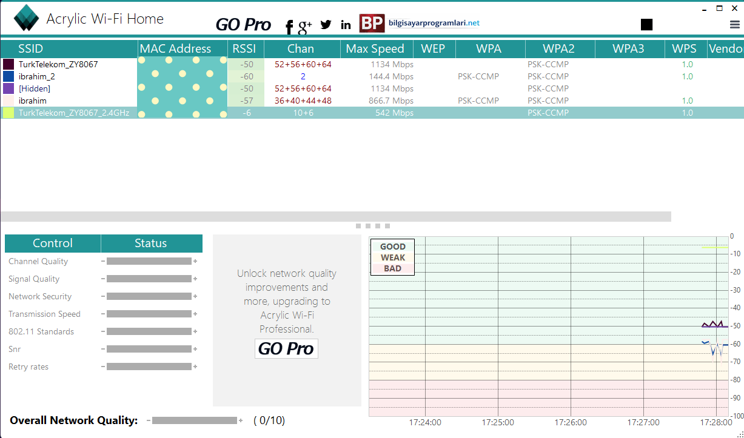
Task: Sort by MAC Address column header
Action: [183, 49]
